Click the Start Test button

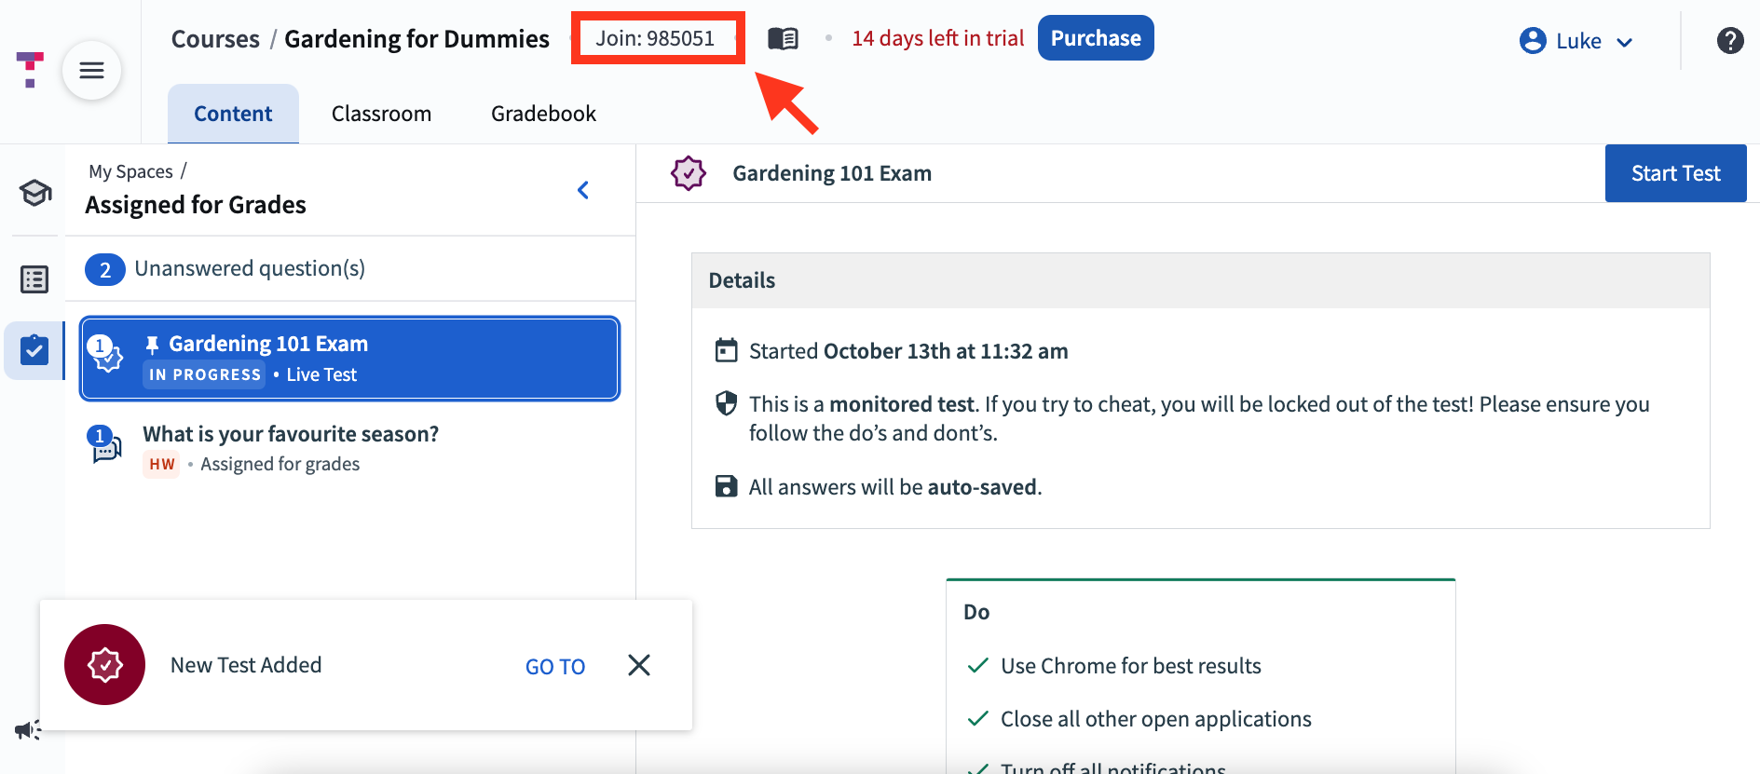[x=1675, y=173]
